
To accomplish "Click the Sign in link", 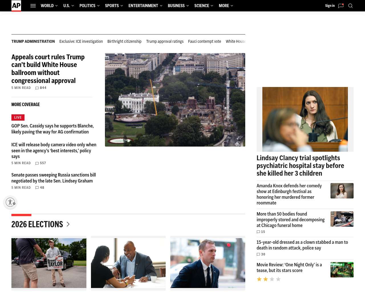I will [330, 6].
